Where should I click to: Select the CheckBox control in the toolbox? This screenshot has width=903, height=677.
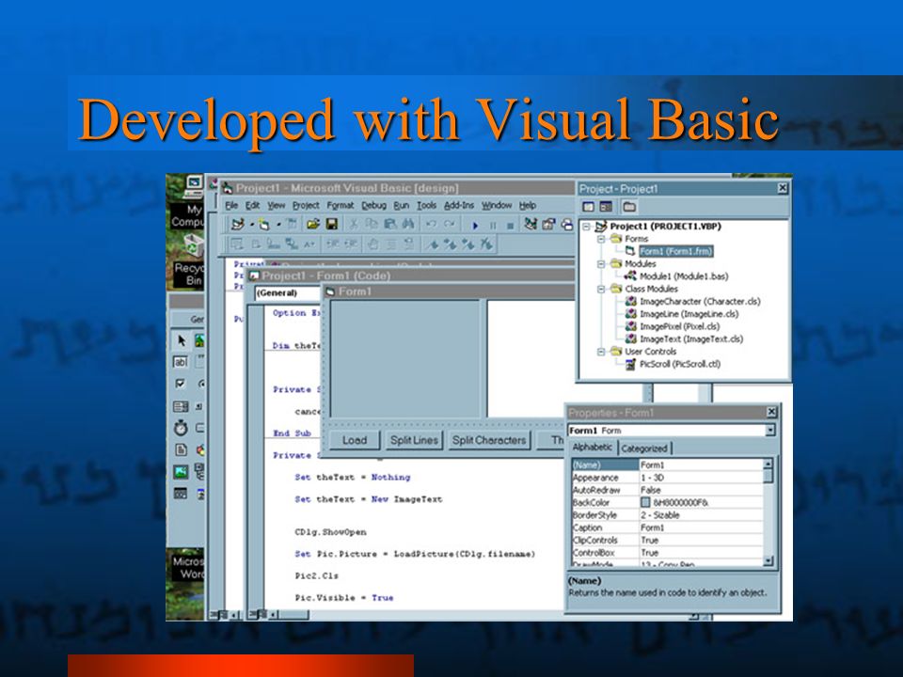[181, 384]
